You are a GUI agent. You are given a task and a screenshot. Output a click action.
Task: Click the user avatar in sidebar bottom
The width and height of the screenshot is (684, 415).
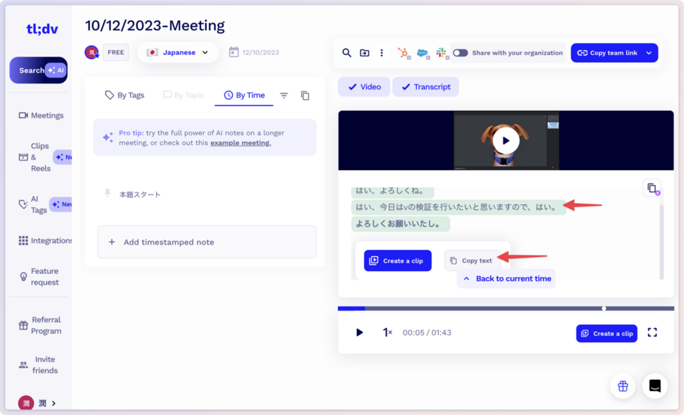(26, 403)
